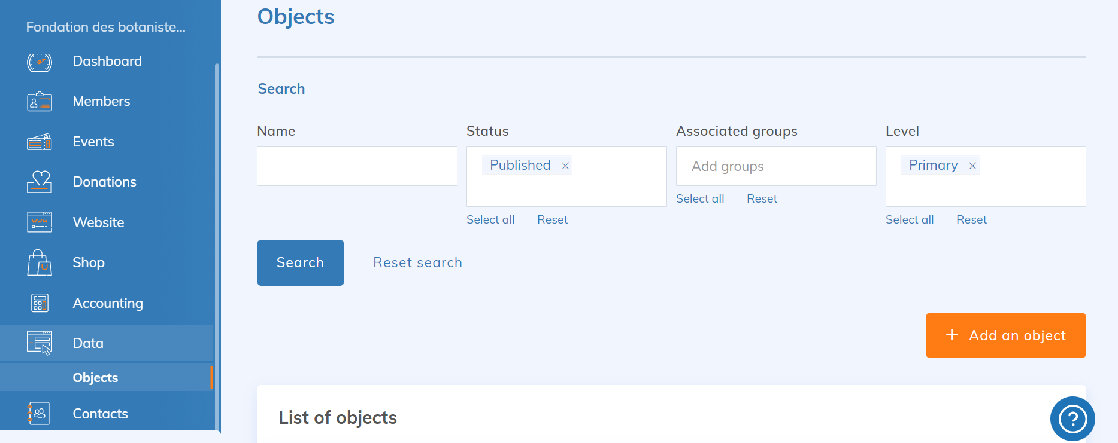The height and width of the screenshot is (443, 1118).
Task: Click the Reset search link
Action: (417, 262)
